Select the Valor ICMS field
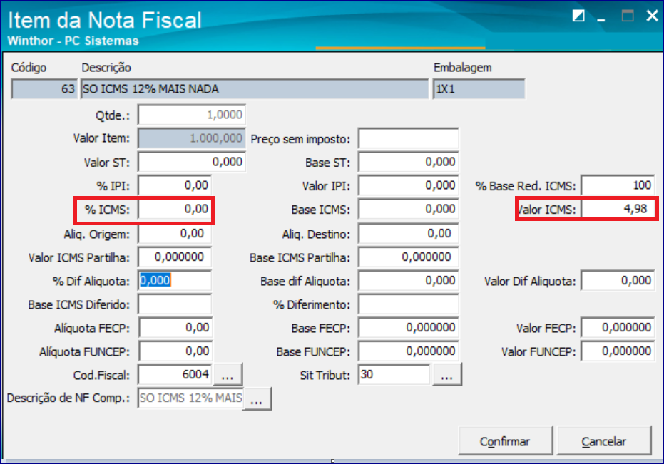The image size is (664, 464). point(618,209)
